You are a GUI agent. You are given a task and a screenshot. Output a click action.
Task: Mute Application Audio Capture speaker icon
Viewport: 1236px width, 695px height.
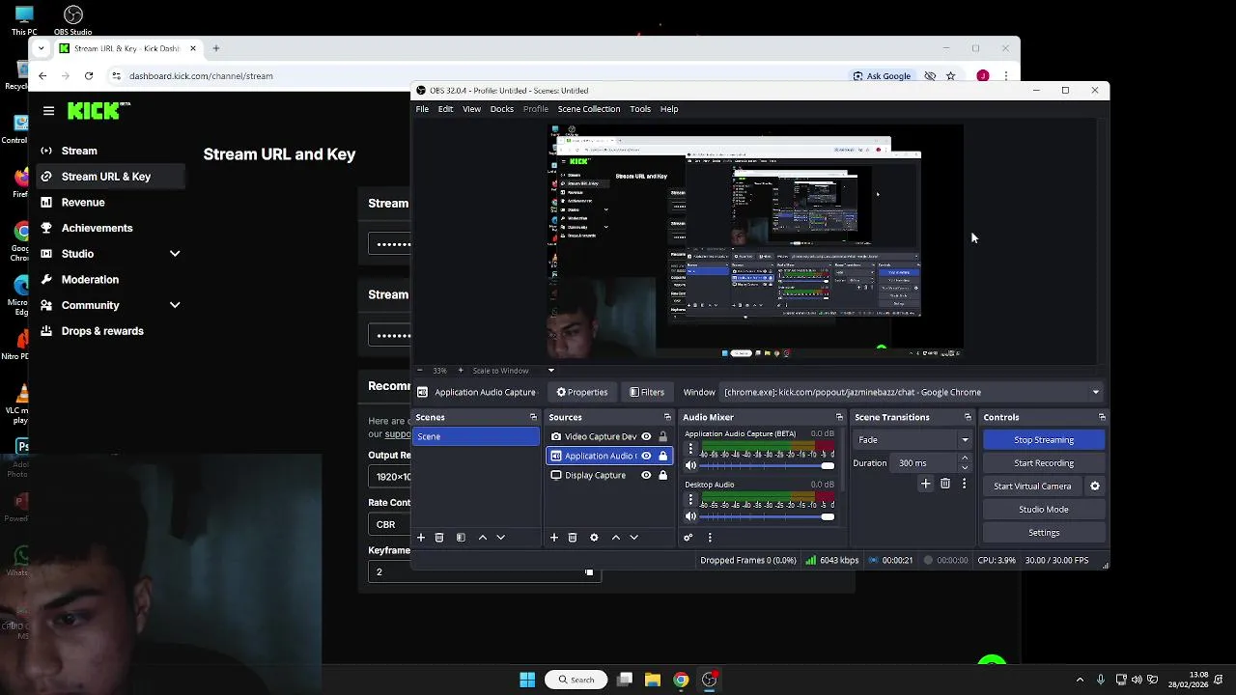[x=690, y=466]
